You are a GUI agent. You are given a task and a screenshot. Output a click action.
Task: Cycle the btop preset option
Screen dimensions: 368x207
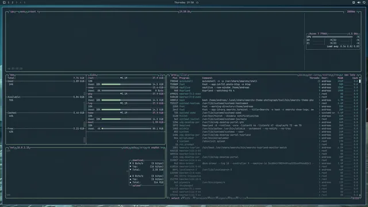click(x=33, y=11)
